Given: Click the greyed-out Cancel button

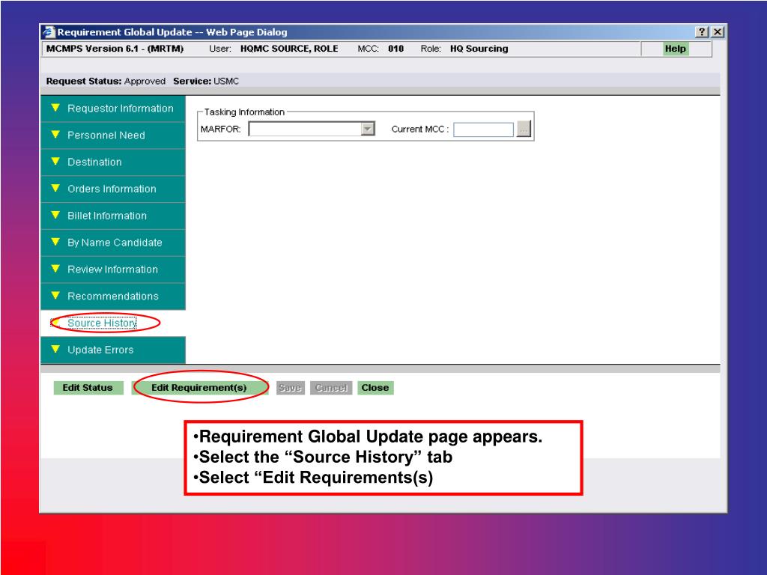Looking at the screenshot, I should [331, 388].
